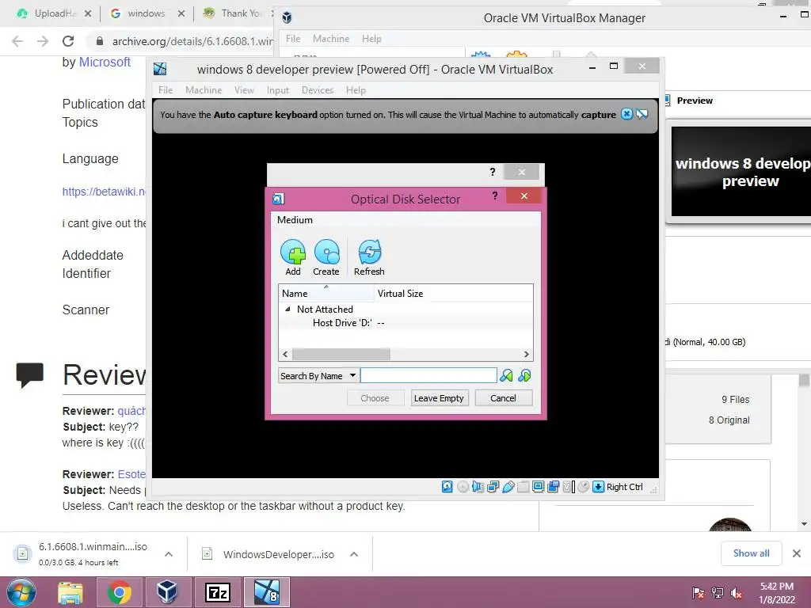811x608 pixels.
Task: Click the USB devices status icon
Action: [508, 487]
